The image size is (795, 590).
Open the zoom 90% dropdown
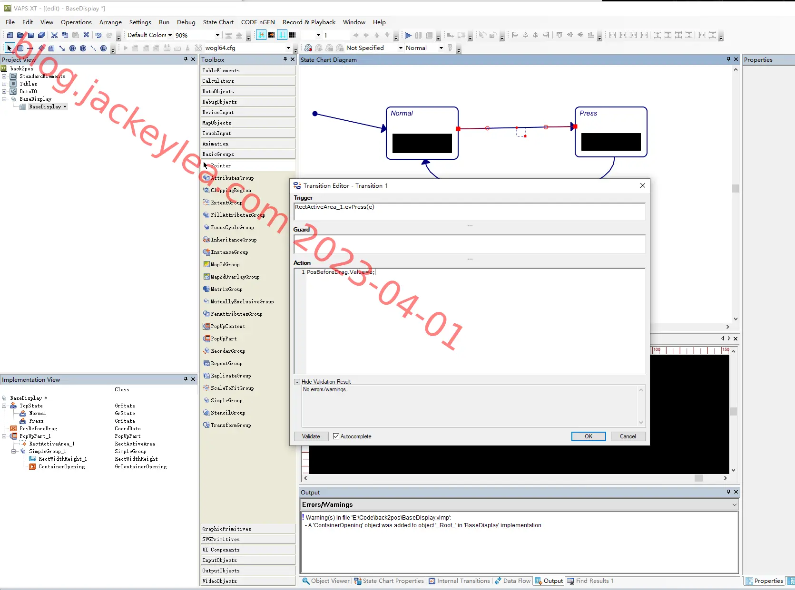point(217,35)
